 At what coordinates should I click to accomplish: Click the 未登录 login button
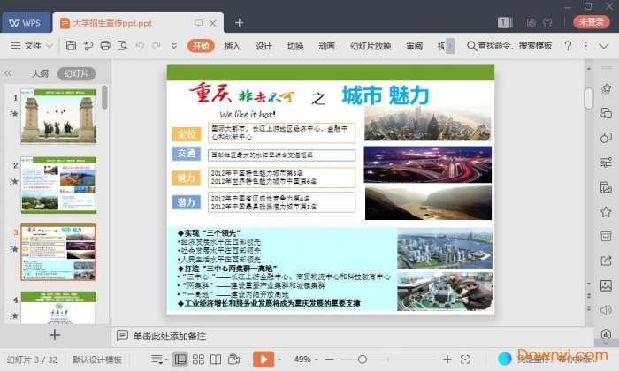(x=592, y=22)
